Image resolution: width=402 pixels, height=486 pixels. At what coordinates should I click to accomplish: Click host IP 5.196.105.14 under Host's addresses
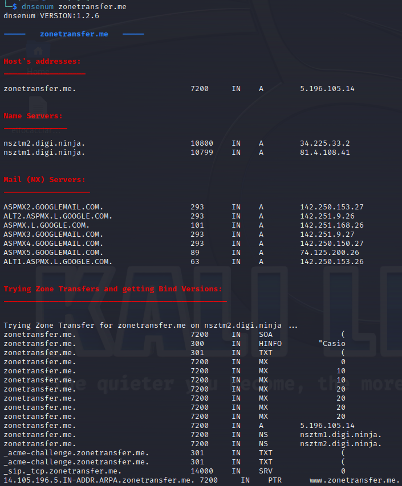(327, 89)
